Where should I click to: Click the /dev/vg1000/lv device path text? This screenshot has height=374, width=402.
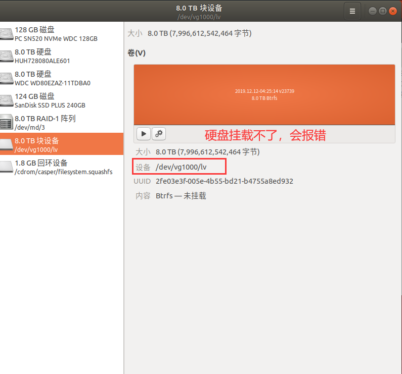click(182, 167)
